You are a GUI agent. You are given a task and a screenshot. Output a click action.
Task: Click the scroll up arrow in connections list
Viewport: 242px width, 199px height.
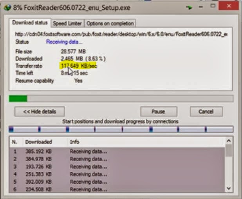click(x=229, y=141)
